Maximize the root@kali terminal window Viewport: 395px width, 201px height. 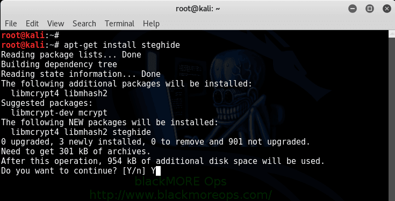click(x=370, y=9)
